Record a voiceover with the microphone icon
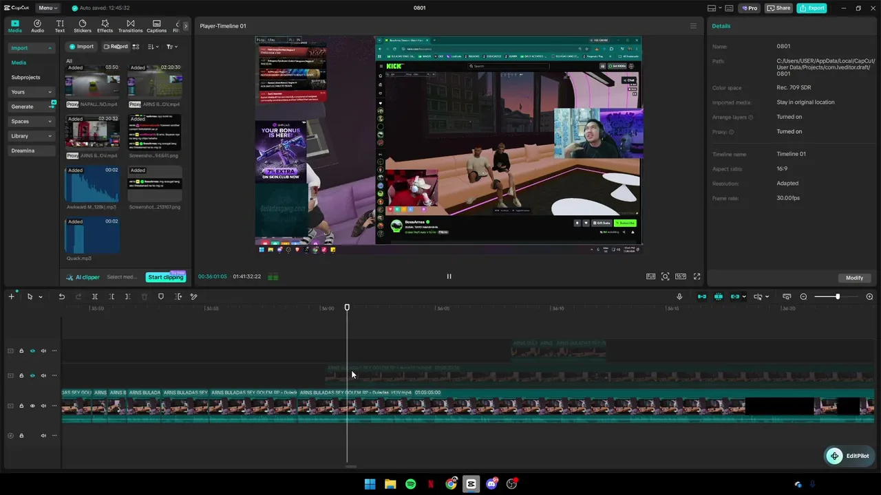The image size is (881, 495). [x=679, y=296]
